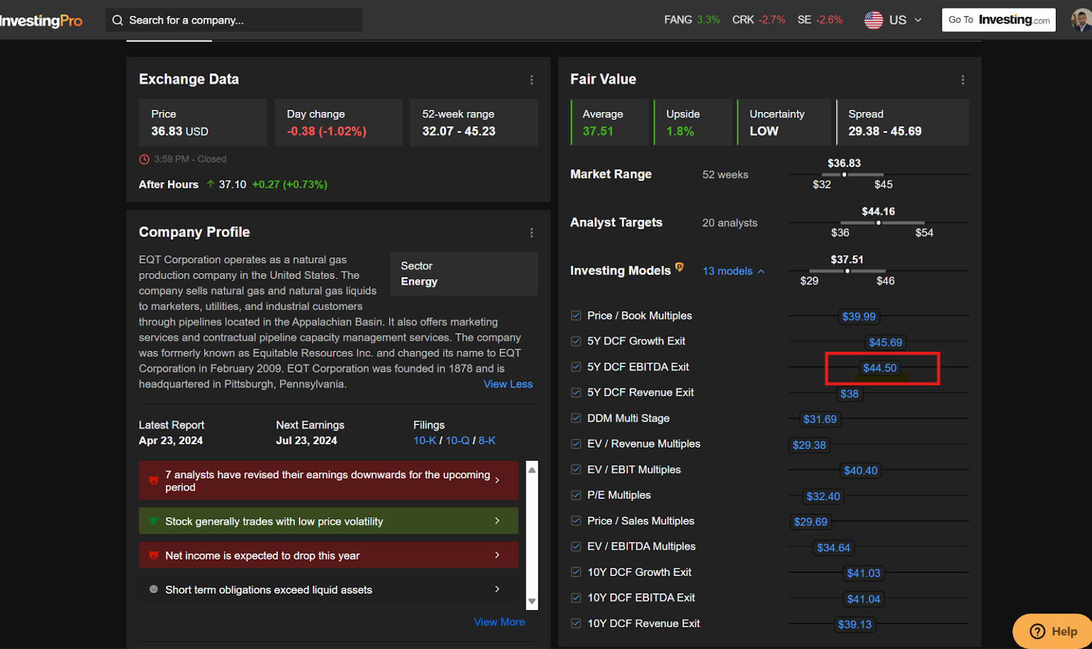Click the Analyst Targets $44.16 slider marker
The width and height of the screenshot is (1092, 649).
(878, 222)
